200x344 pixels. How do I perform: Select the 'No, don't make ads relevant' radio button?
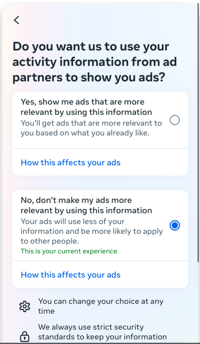pos(175,225)
